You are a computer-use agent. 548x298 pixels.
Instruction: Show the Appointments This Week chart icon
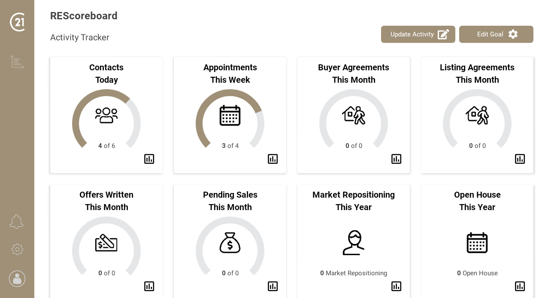tap(272, 159)
